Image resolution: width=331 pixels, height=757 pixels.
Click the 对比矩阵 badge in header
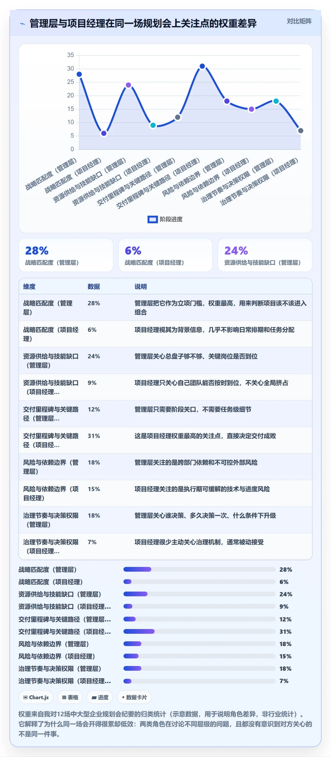(x=299, y=21)
